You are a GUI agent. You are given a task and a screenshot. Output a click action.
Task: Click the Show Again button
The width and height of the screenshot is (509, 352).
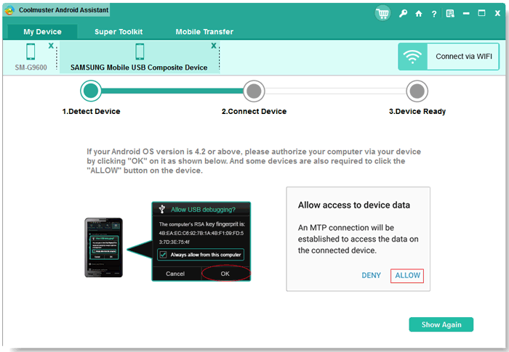pyautogui.click(x=441, y=324)
